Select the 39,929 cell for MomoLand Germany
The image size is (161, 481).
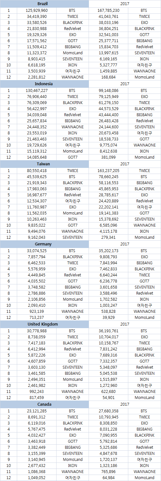(x=108, y=317)
